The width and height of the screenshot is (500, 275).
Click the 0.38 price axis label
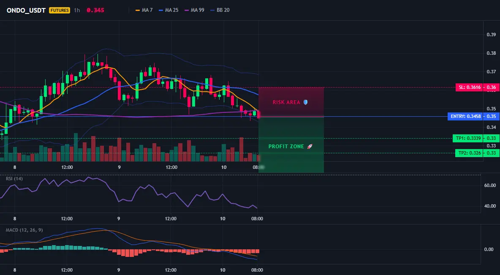coord(491,53)
